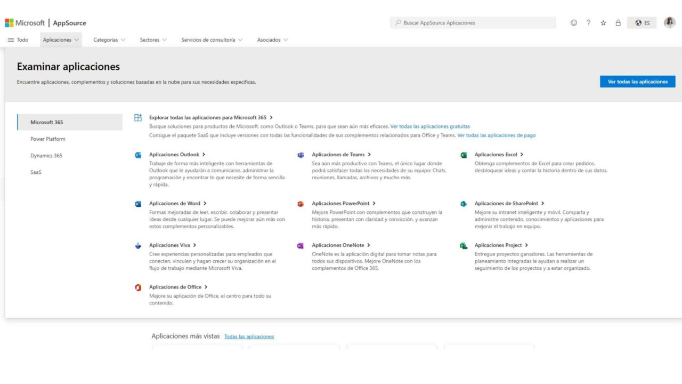The image size is (682, 384).
Task: Click the Microsoft logo
Action: pyautogui.click(x=25, y=23)
